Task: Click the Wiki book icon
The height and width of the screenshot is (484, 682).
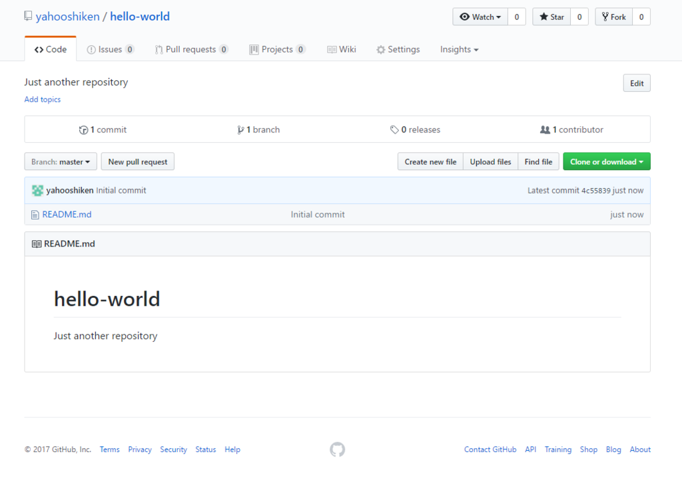Action: coord(332,49)
